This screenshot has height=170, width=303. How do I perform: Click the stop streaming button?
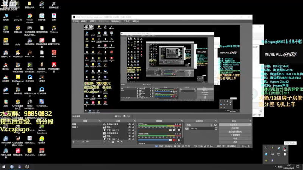click(234, 125)
